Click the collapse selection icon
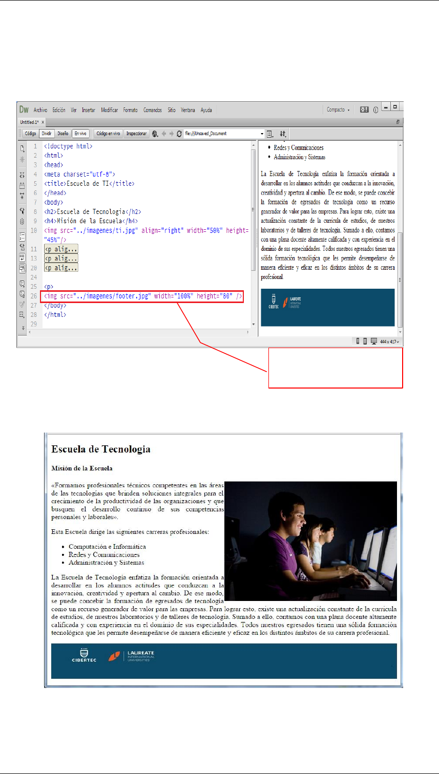Screen dimensions: 439x774 pyautogui.click(x=22, y=185)
